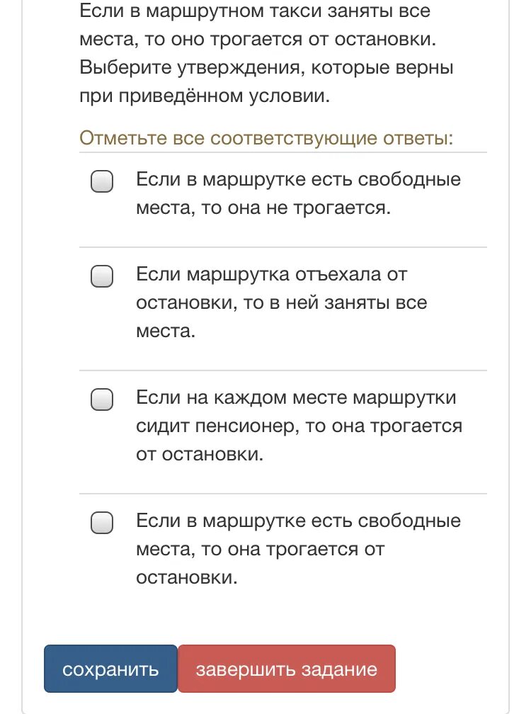Click the phrase 'при приведённом условии'
531x714 pixels.
[x=205, y=96]
